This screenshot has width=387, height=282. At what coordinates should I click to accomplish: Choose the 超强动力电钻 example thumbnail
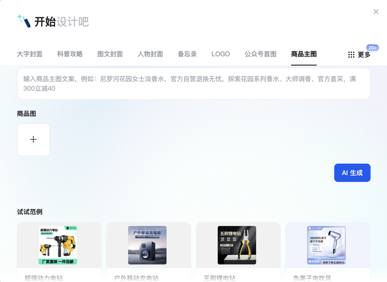58,245
